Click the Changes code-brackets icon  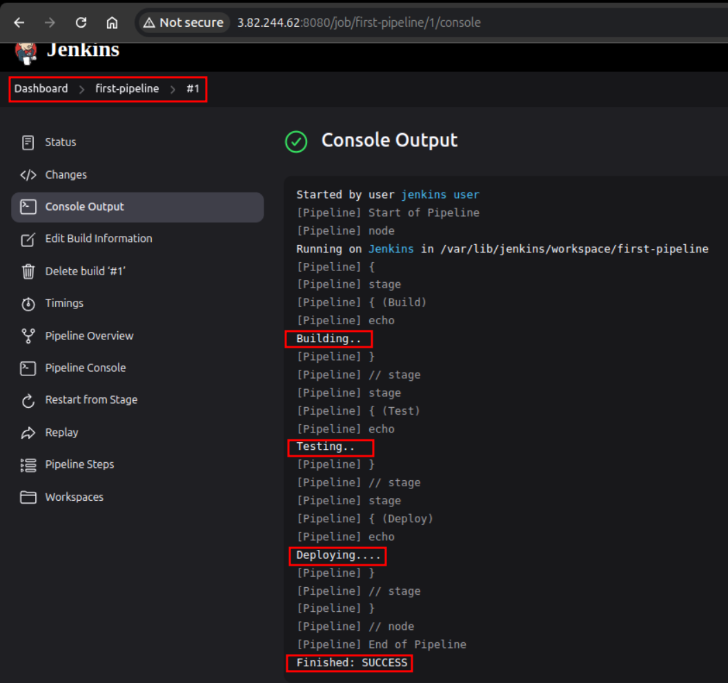(28, 175)
